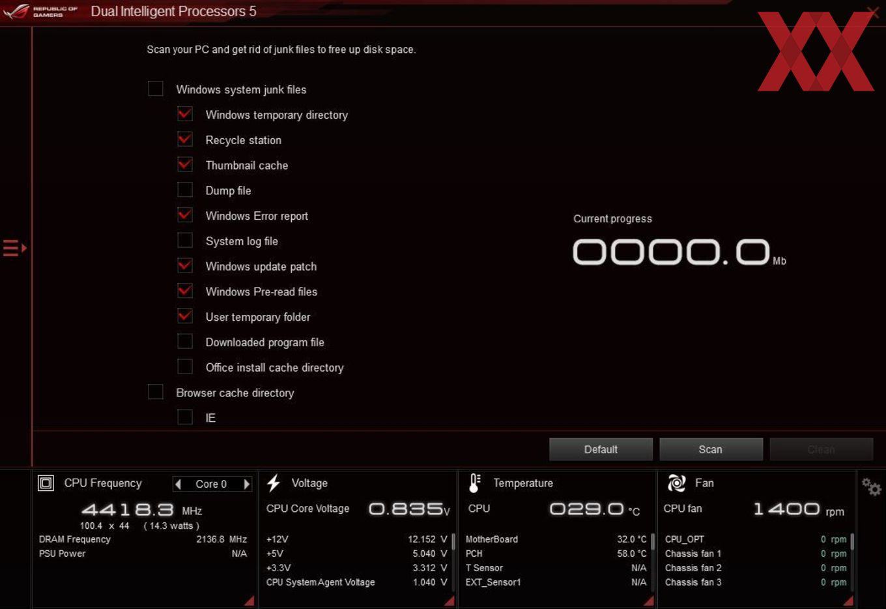
Task: Close the Dual Intelligent Processors window
Action: pos(873,12)
